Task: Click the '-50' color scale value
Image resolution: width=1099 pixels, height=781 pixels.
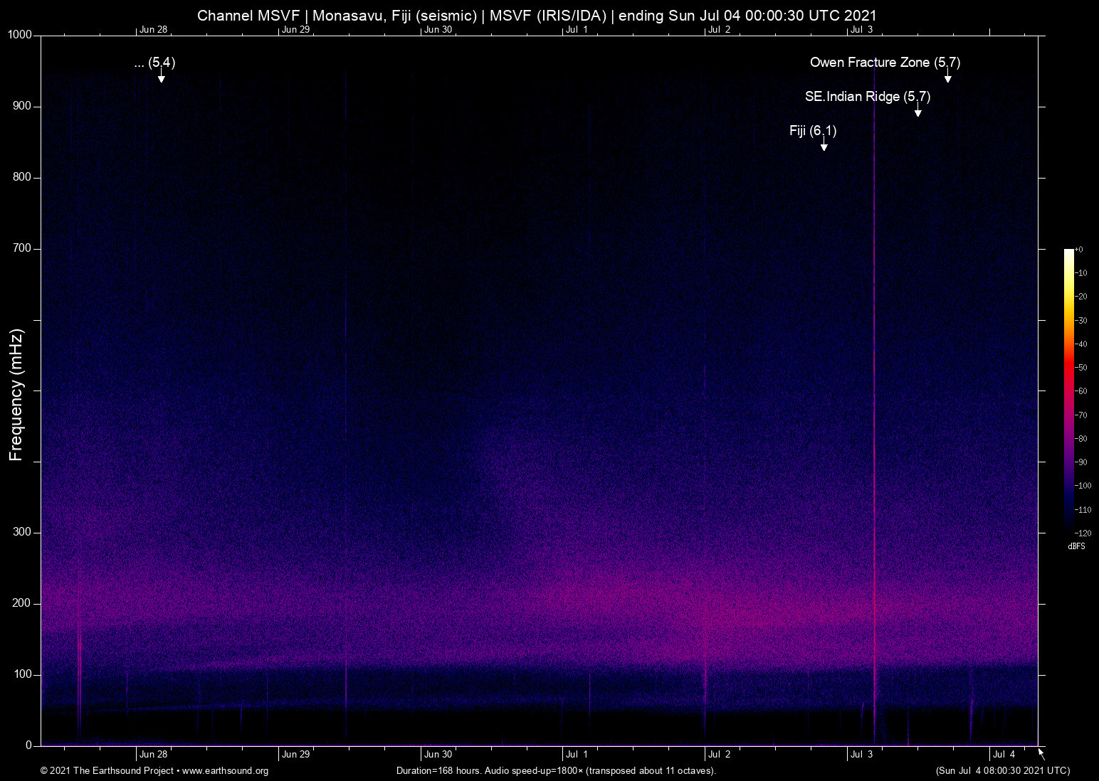Action: coord(1080,368)
